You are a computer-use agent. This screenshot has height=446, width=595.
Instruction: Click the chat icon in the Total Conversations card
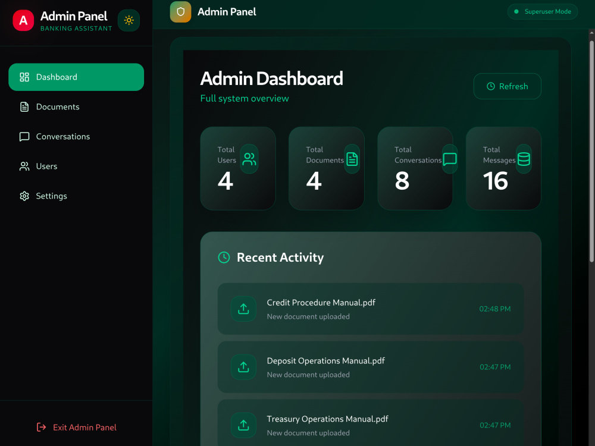[x=450, y=159]
